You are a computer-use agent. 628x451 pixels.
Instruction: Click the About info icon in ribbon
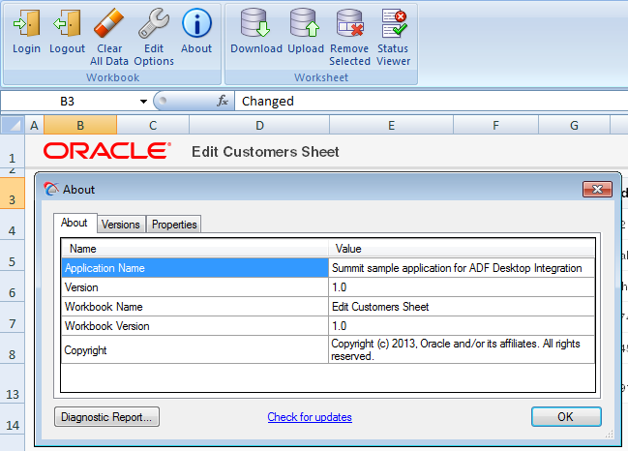(x=196, y=23)
